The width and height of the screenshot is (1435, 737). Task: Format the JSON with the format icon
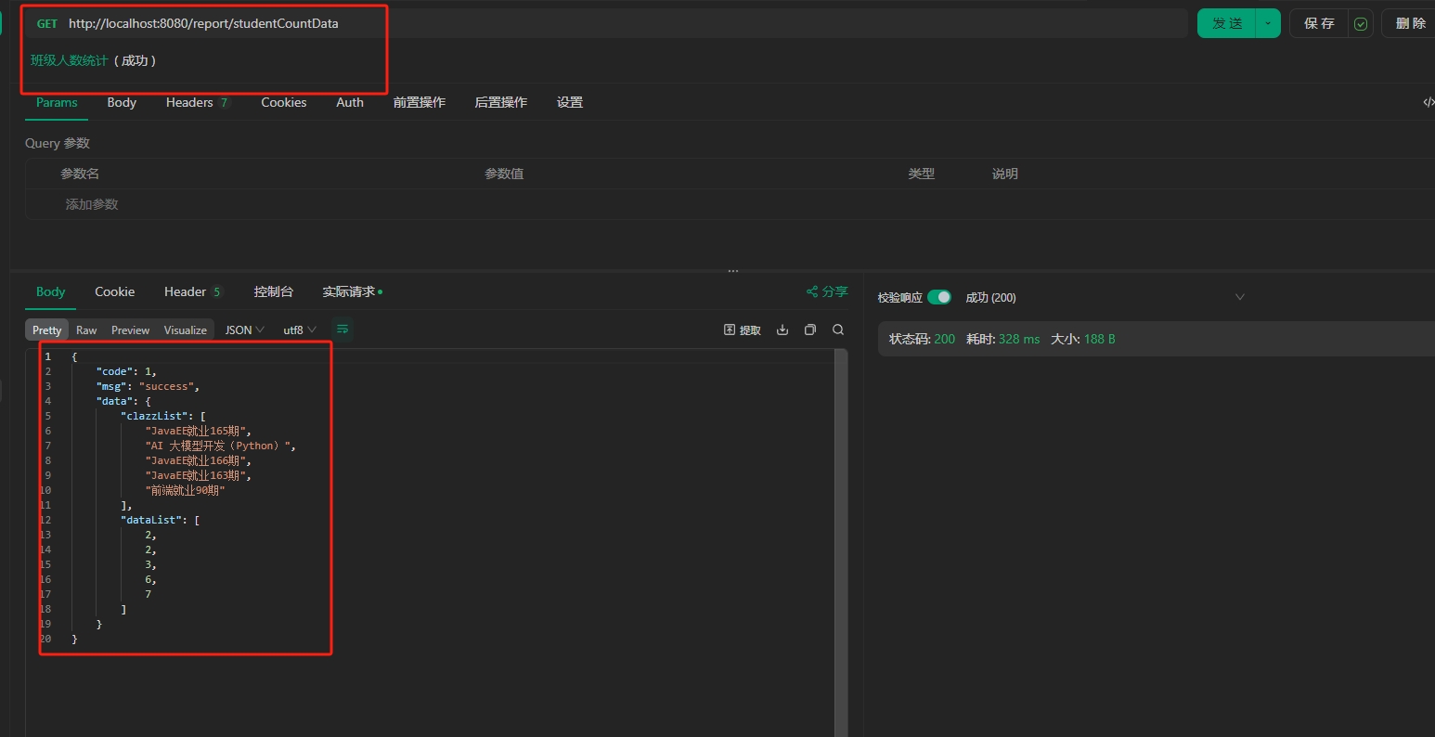[342, 329]
